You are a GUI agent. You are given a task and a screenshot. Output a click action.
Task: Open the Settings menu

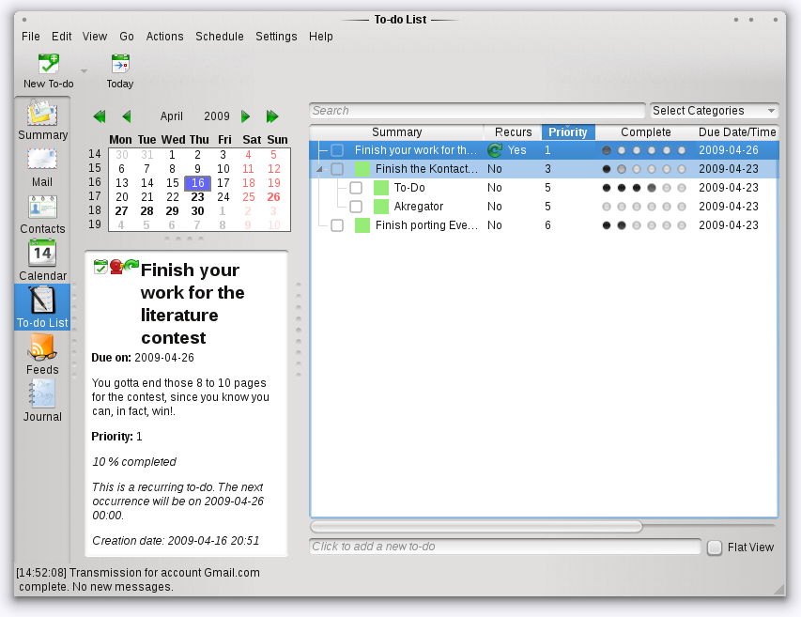pyautogui.click(x=276, y=37)
